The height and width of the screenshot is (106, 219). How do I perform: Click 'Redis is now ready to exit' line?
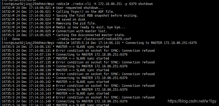pyautogui.click(x=64, y=27)
